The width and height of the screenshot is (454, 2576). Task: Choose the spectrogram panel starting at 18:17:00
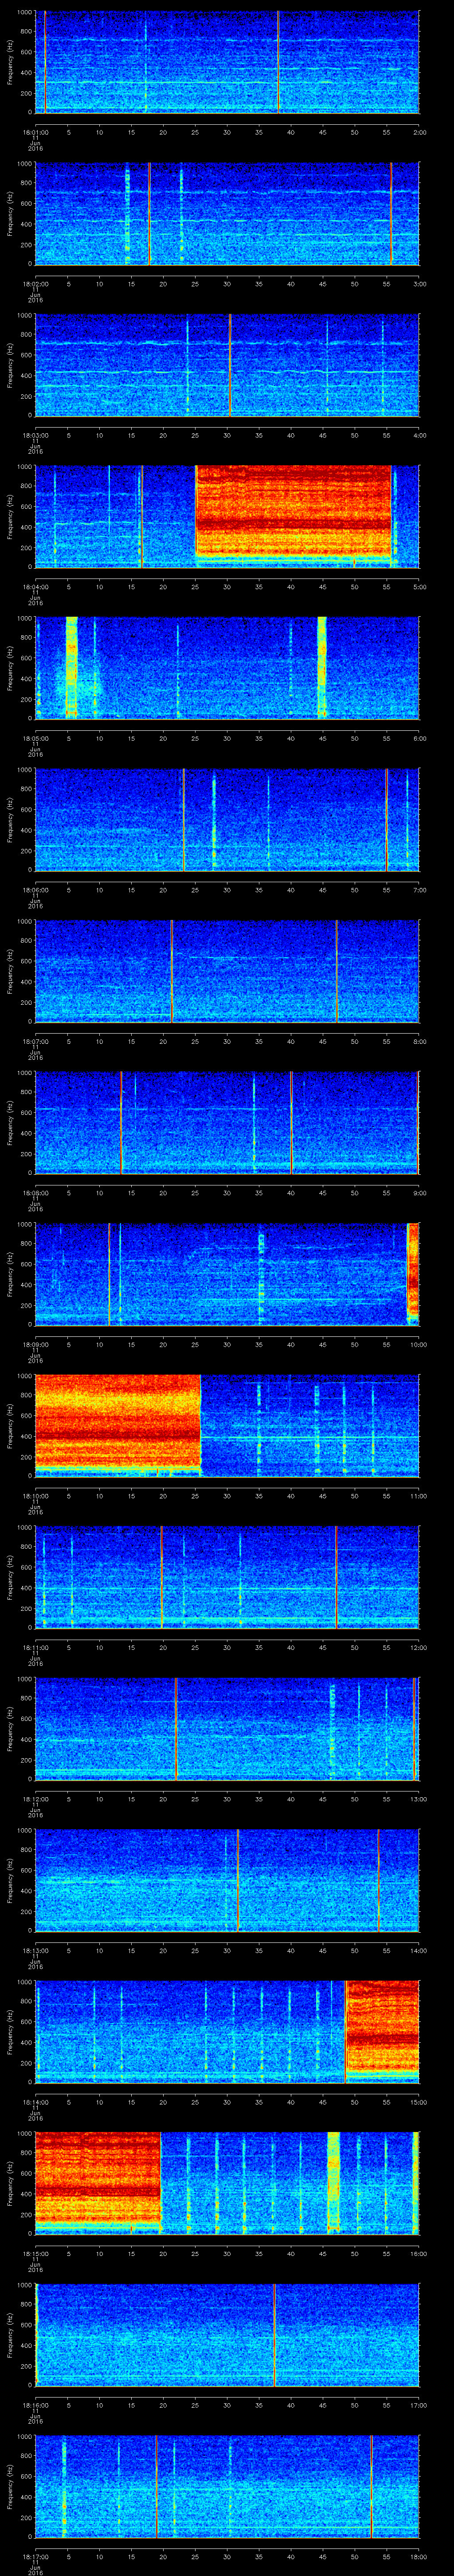click(227, 2485)
